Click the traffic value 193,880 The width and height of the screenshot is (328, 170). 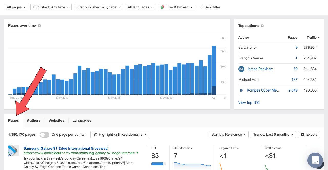[310, 90]
